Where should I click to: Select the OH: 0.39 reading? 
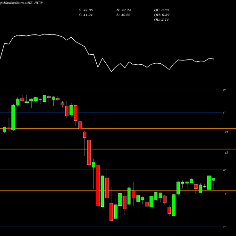tap(161, 15)
